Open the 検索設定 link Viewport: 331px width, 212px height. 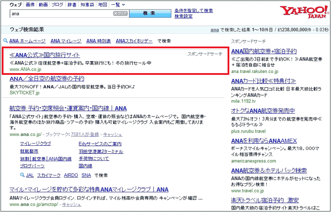point(183,16)
